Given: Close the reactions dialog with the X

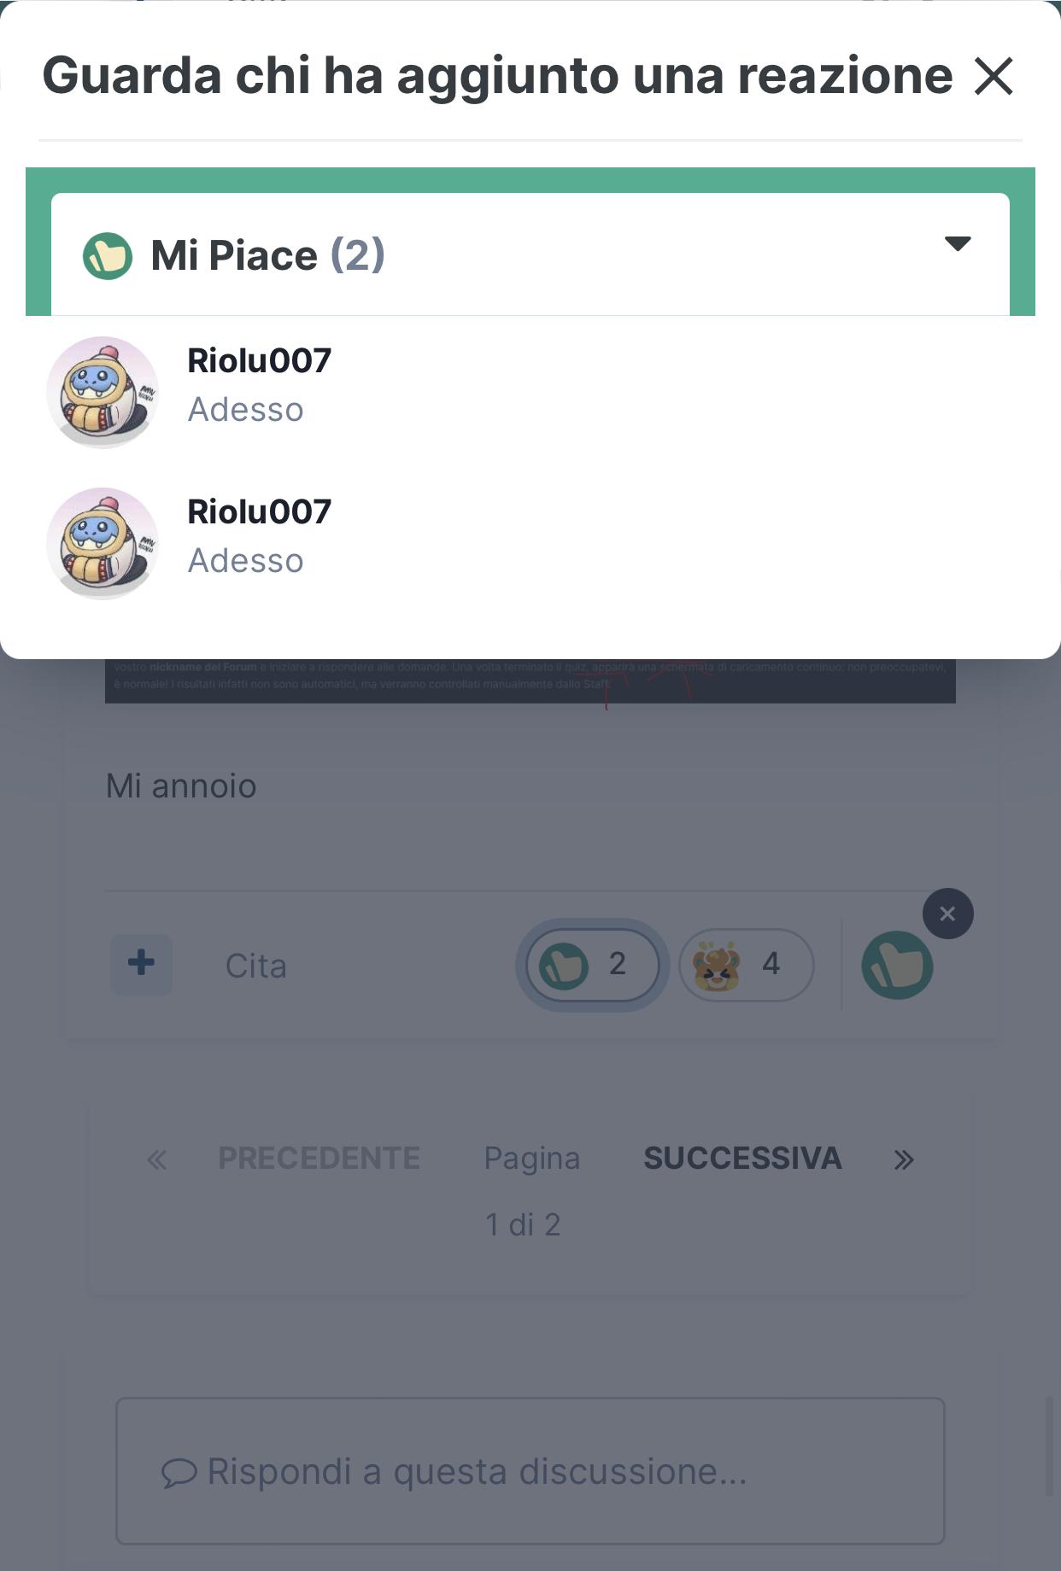Looking at the screenshot, I should [x=994, y=77].
